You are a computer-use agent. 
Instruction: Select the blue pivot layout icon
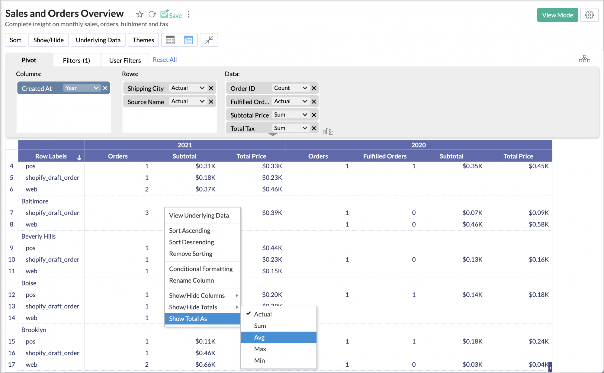[x=188, y=40]
